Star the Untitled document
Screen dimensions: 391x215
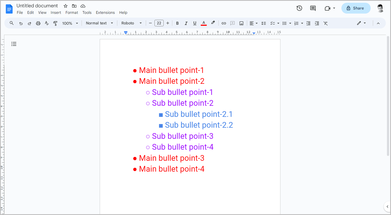pos(66,6)
